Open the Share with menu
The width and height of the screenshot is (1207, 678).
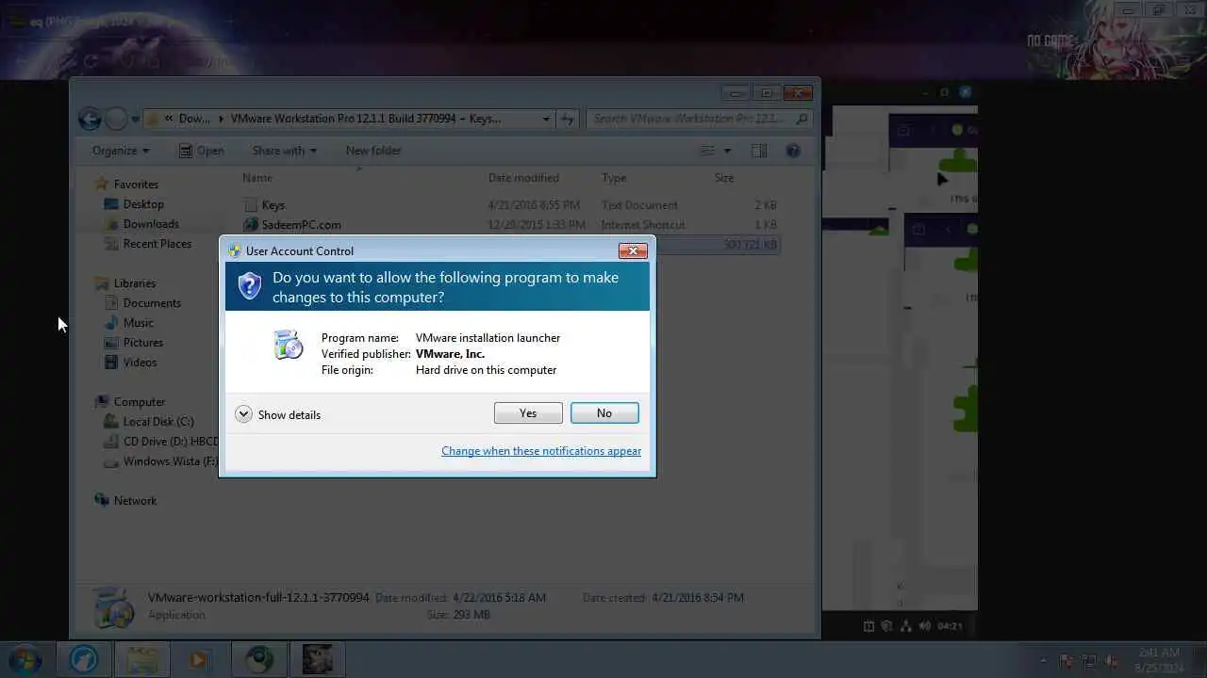click(x=284, y=151)
